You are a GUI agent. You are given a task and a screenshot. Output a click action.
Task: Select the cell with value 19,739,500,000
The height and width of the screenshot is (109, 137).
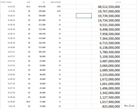[107, 16]
